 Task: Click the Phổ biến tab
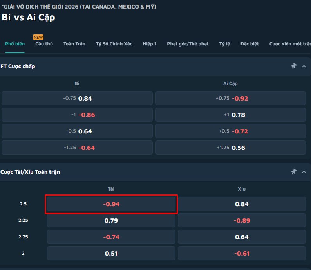[x=15, y=44]
